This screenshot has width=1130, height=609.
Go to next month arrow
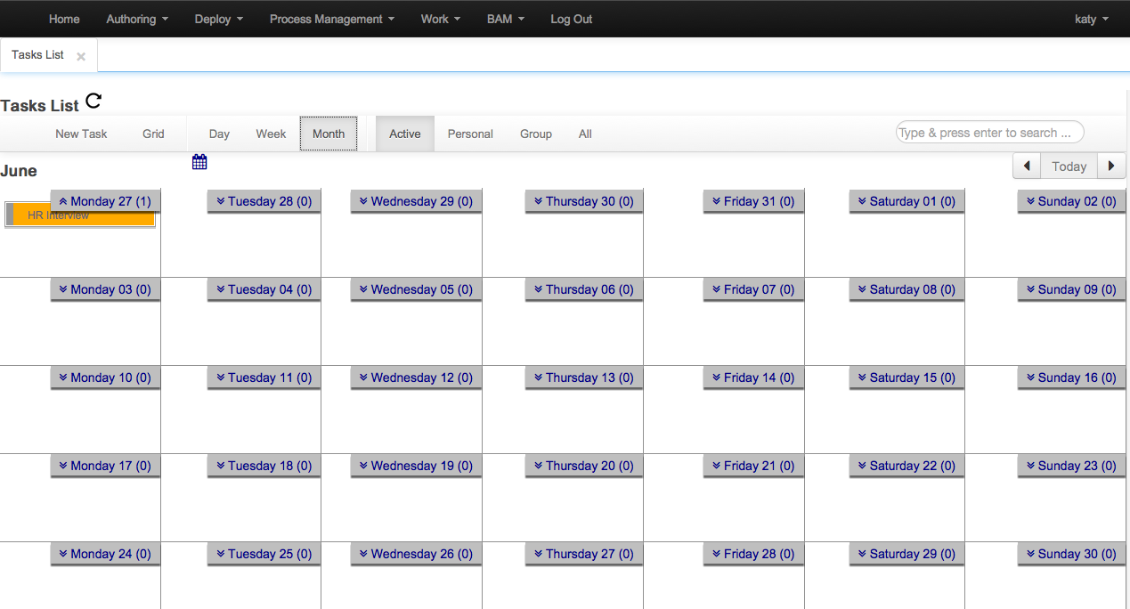click(1110, 166)
